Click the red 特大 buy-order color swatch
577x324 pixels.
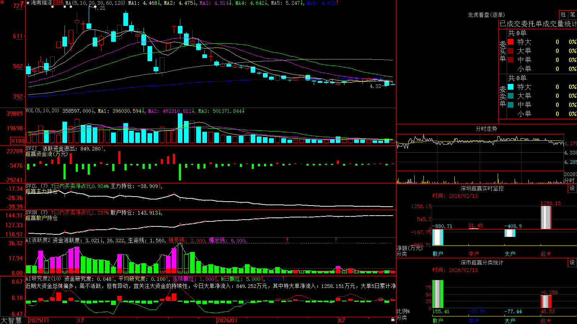point(511,42)
